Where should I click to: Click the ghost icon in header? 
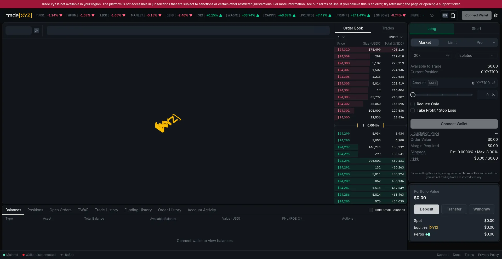tap(453, 15)
